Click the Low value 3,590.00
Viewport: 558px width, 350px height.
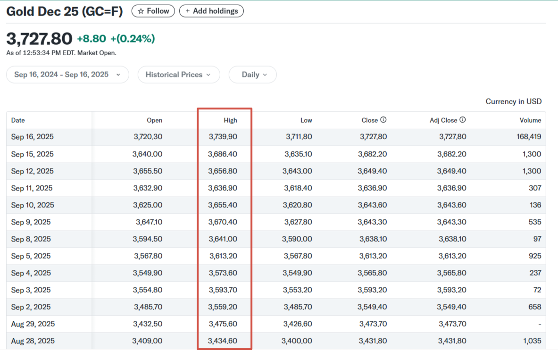(297, 239)
